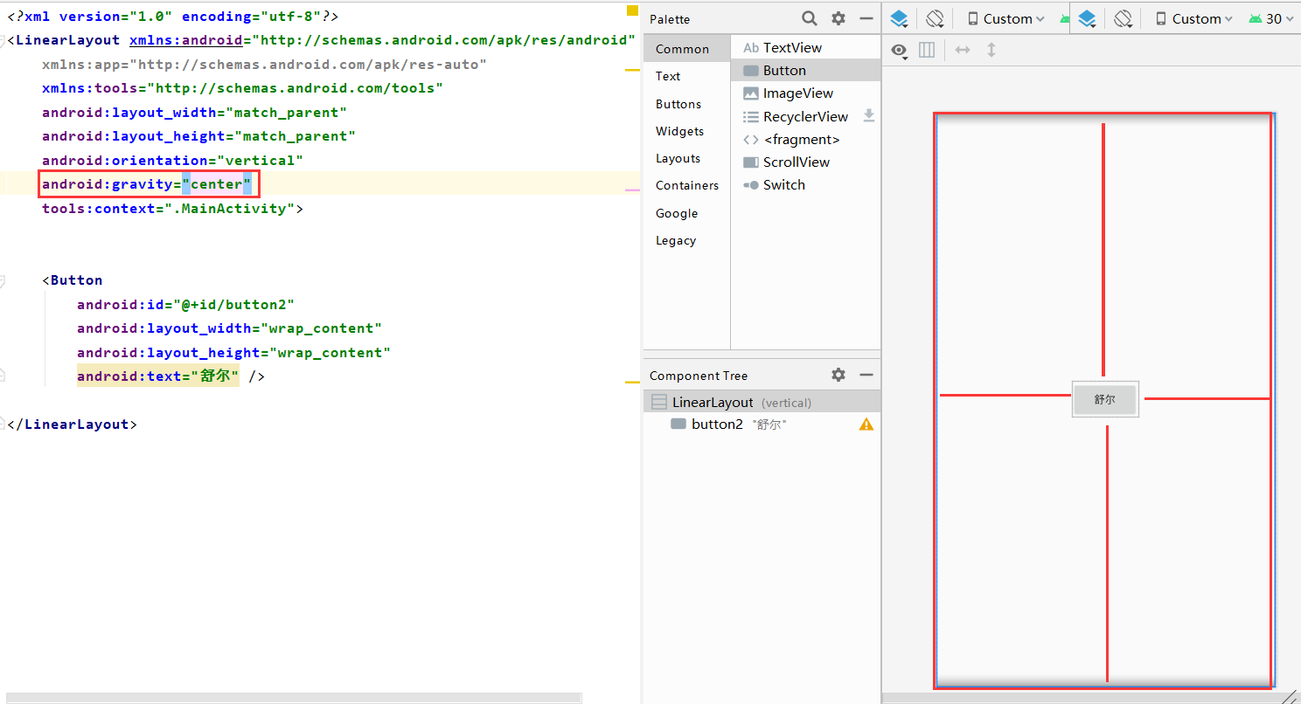Screen dimensions: 1301x704
Task: Choose ScrollView in the palette list
Action: tap(805, 162)
